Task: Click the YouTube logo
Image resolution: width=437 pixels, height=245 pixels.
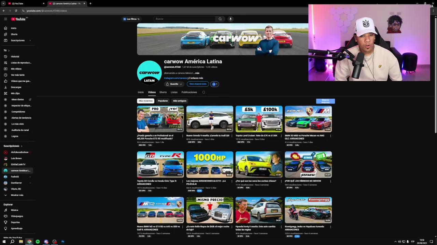Action: tap(18, 19)
